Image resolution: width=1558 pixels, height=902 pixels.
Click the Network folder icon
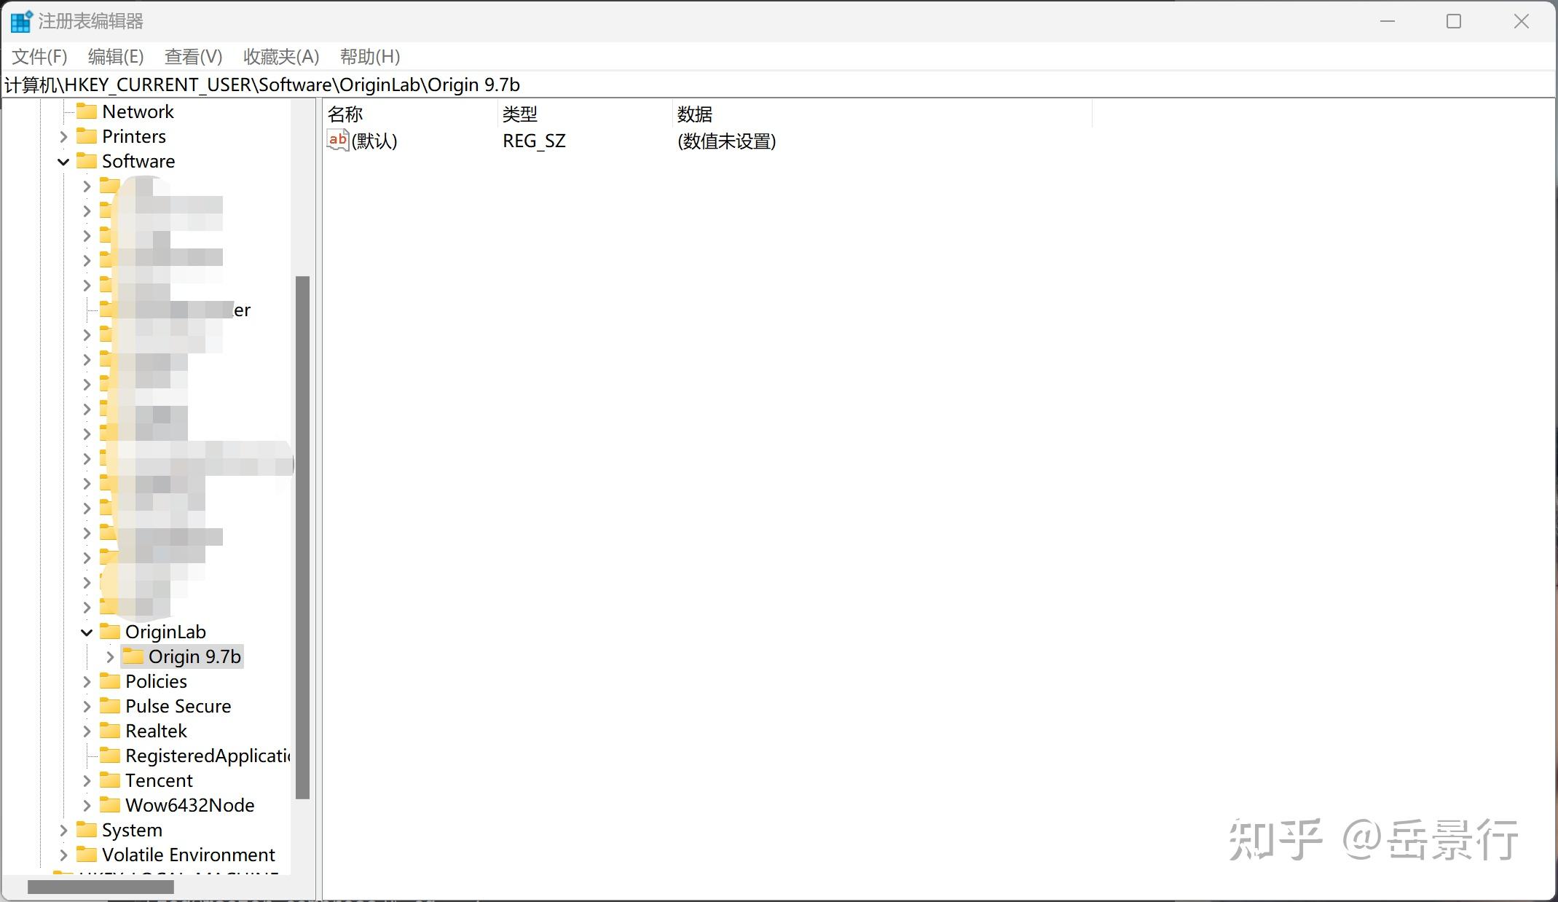87,111
